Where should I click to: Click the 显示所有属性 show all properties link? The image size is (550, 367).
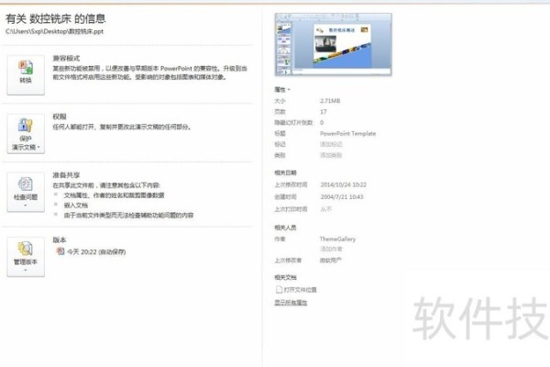(291, 303)
